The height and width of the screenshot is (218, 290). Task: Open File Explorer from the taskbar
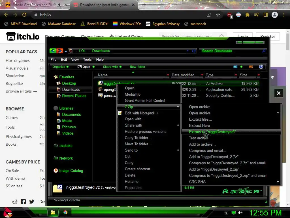53,212
